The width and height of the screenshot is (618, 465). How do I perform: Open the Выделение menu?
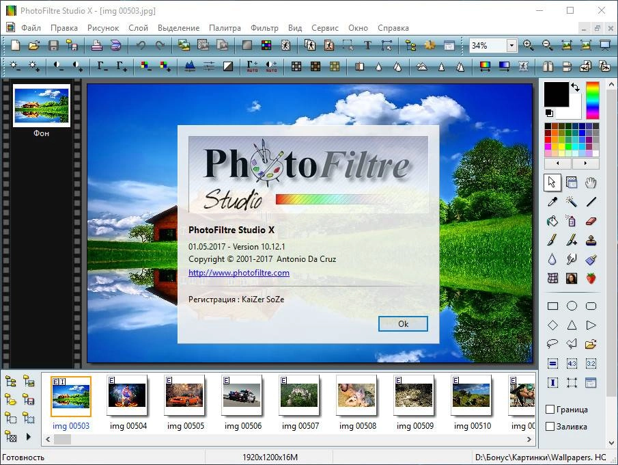(178, 28)
